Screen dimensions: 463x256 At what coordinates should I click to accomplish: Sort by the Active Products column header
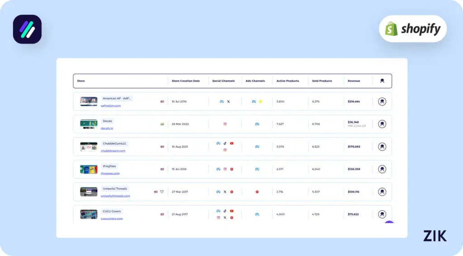click(288, 81)
